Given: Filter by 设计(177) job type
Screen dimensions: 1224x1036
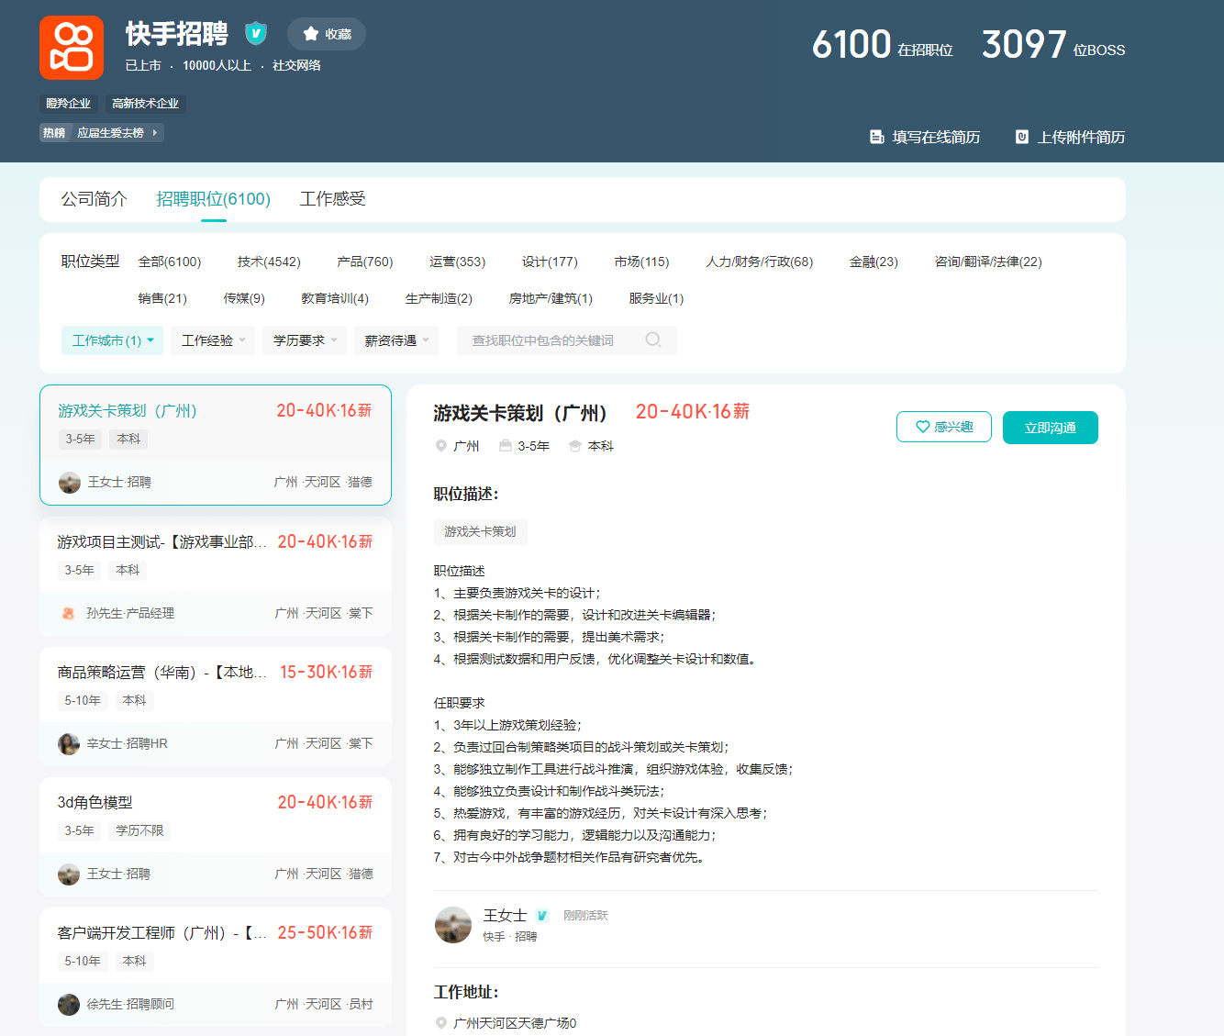Looking at the screenshot, I should tap(551, 262).
